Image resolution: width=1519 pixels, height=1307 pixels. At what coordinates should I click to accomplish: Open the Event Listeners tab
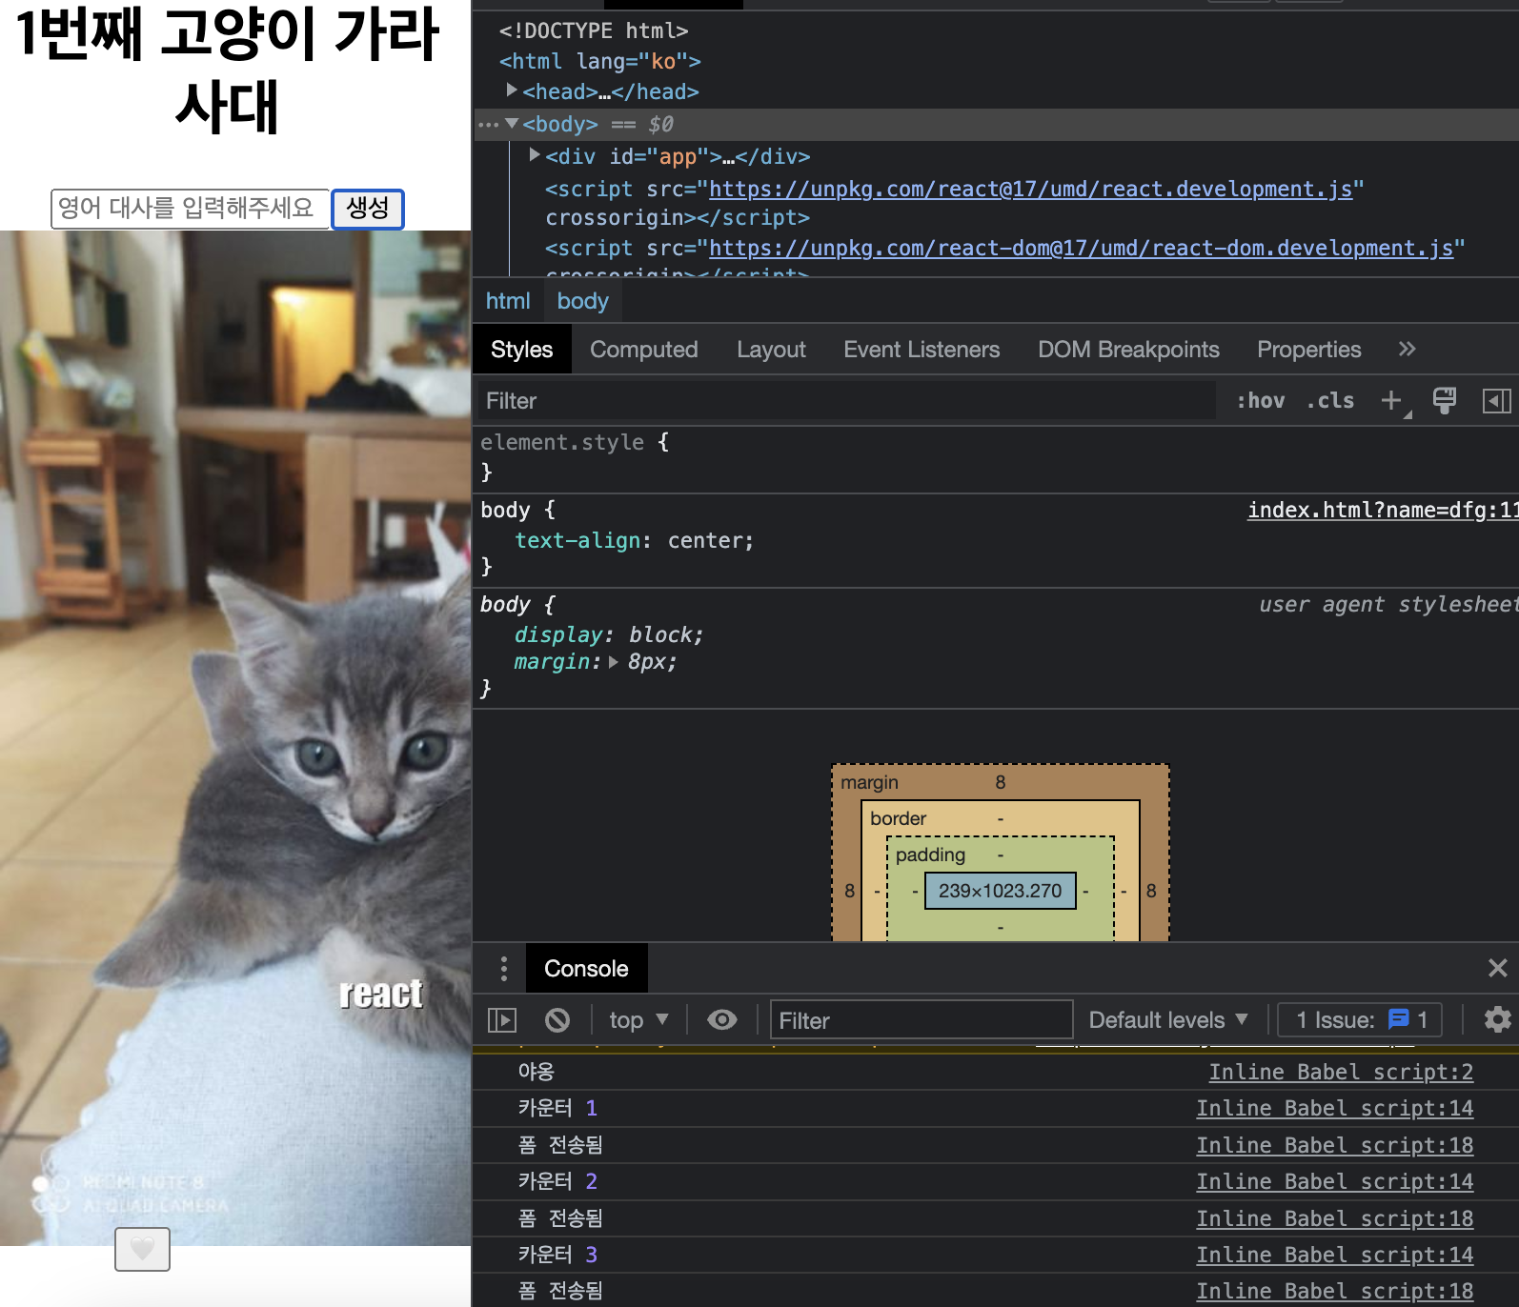click(922, 350)
